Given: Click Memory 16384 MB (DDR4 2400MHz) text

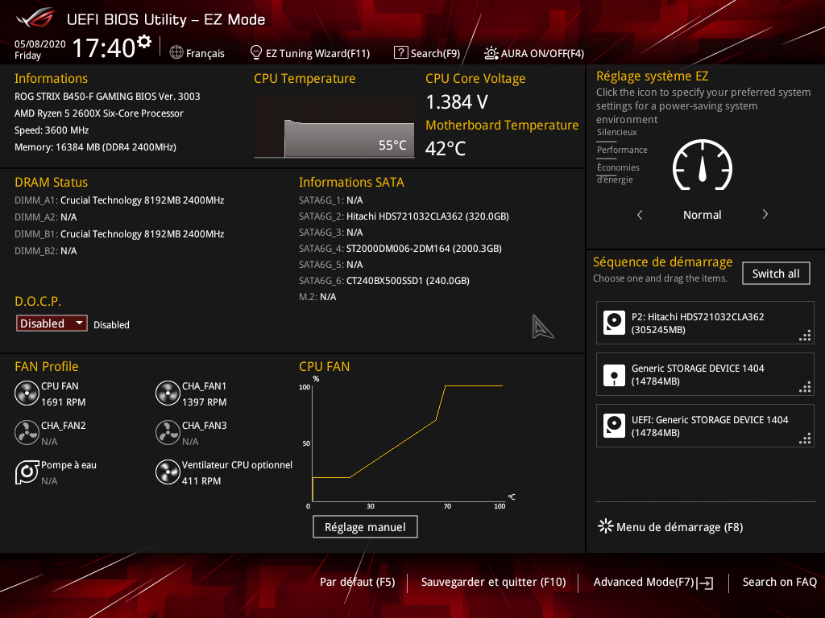Looking at the screenshot, I should click(x=95, y=147).
